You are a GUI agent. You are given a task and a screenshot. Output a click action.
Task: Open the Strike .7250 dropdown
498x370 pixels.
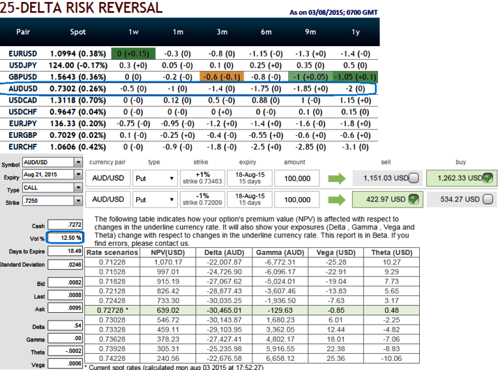pyautogui.click(x=78, y=200)
